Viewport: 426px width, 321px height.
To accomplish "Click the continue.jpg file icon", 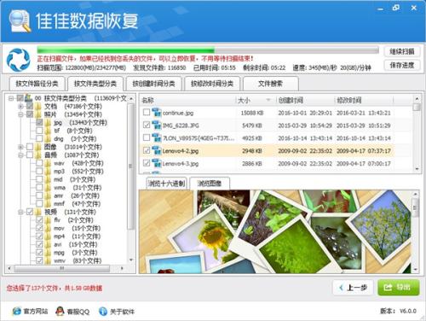I will 156,113.
